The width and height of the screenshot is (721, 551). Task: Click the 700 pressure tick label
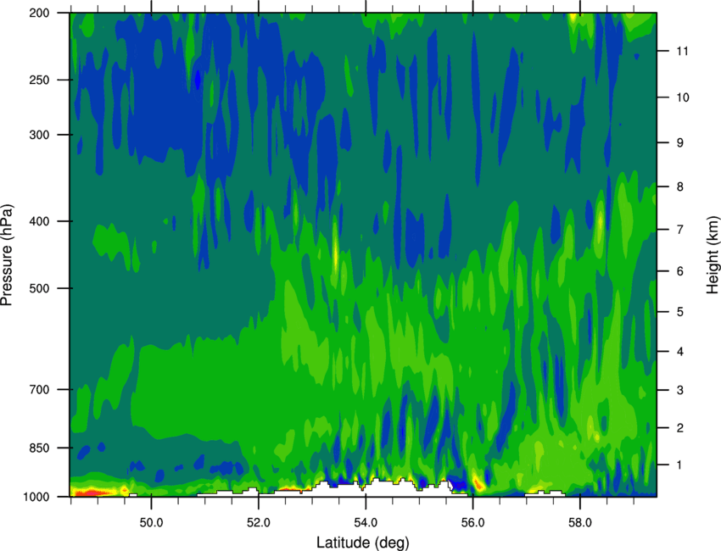(39, 389)
